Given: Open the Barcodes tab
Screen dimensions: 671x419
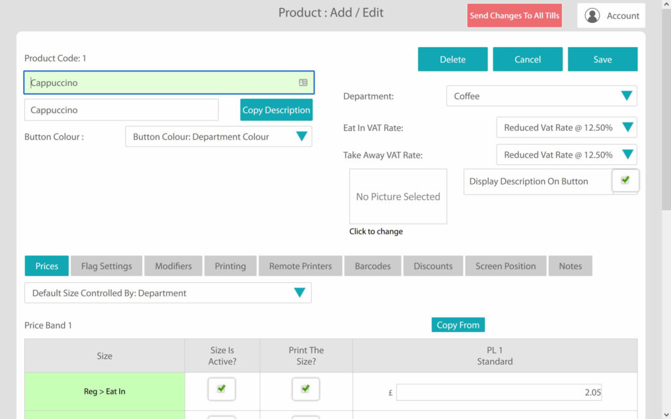Looking at the screenshot, I should [x=373, y=266].
